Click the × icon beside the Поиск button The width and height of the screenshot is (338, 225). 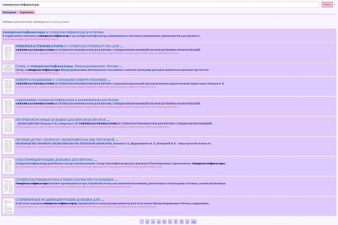[x=334, y=5]
